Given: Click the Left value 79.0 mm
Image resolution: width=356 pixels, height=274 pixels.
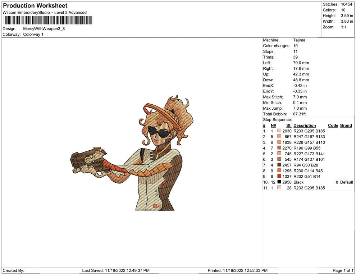Looking at the screenshot, I should [x=301, y=63].
